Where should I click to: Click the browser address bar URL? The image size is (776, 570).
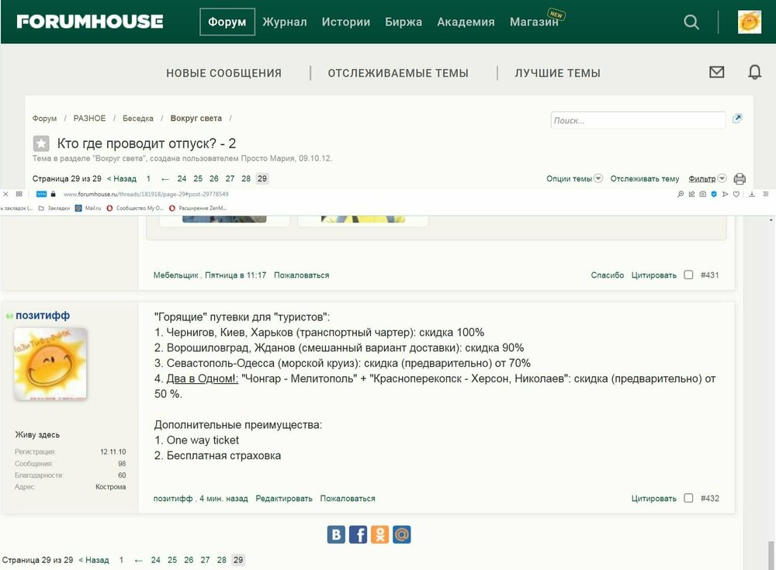[x=146, y=194]
